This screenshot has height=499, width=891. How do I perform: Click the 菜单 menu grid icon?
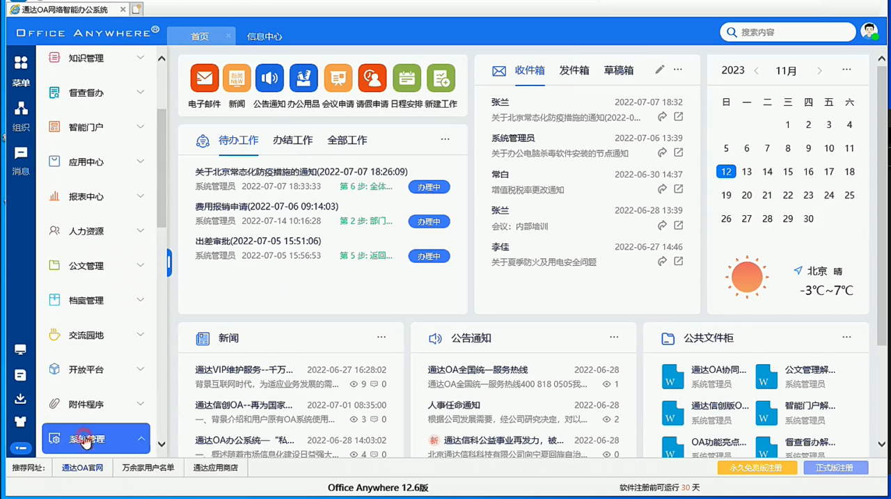(21, 63)
